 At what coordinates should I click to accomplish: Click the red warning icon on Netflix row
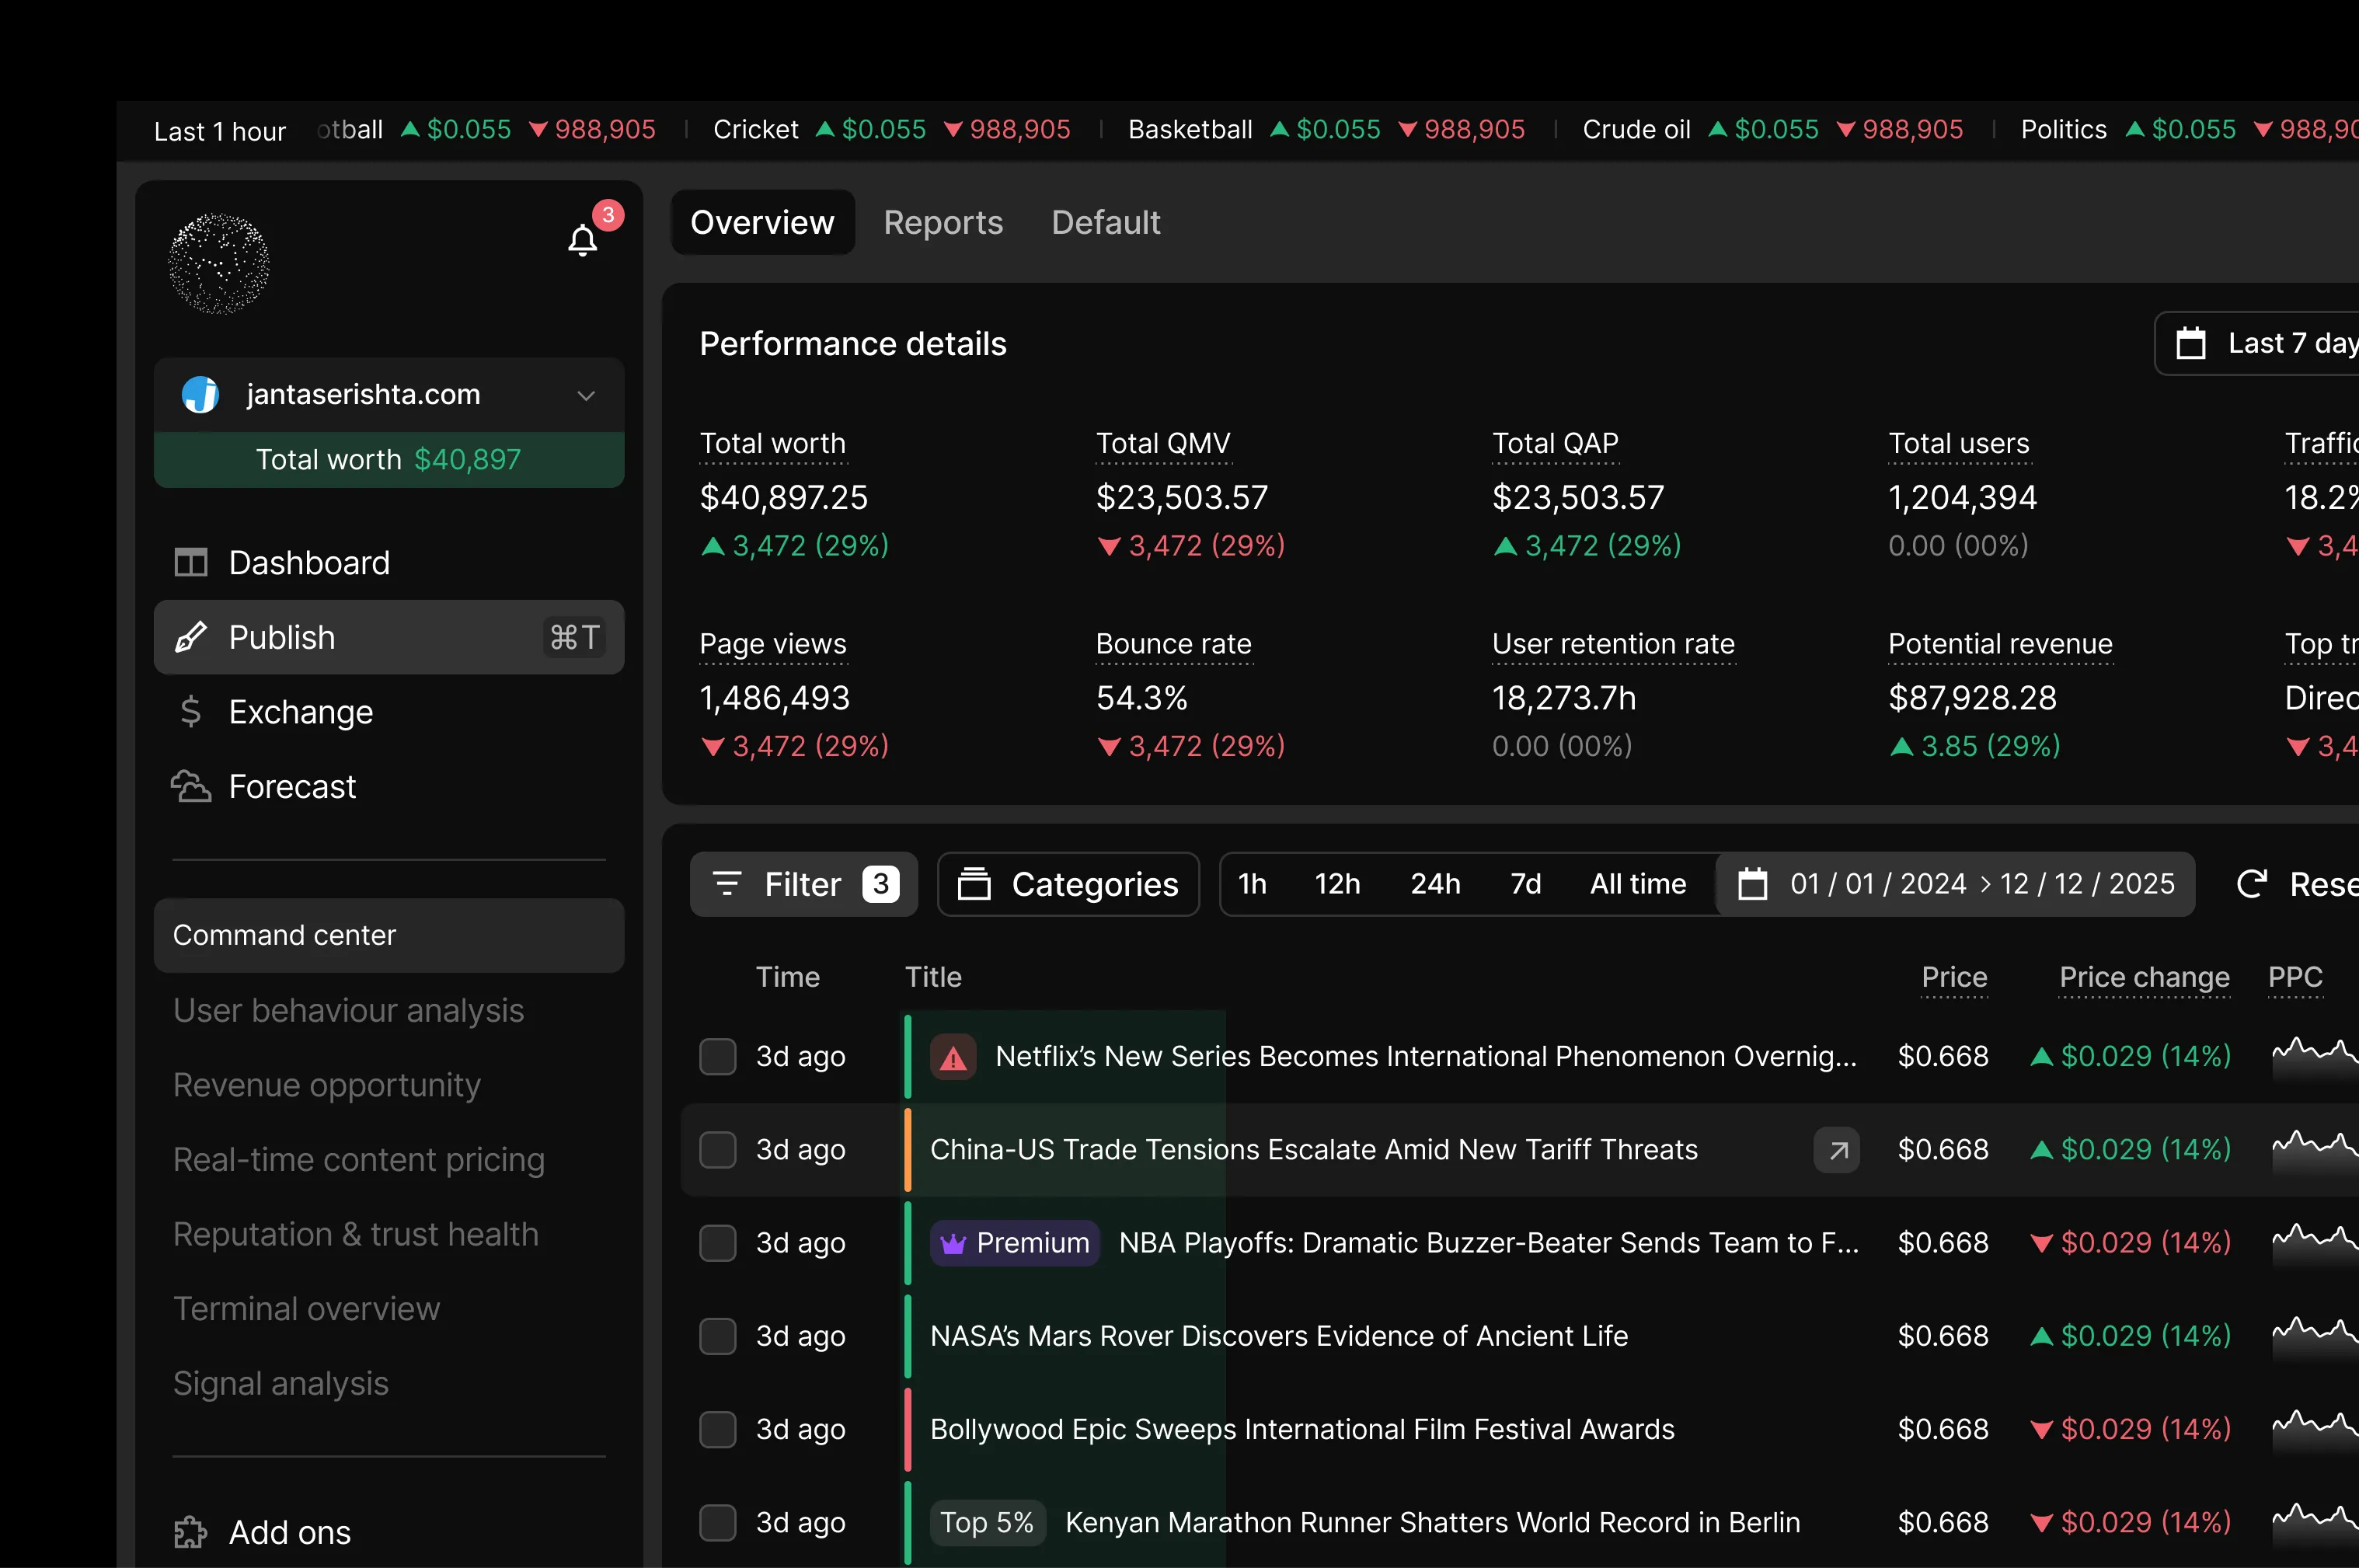click(954, 1057)
